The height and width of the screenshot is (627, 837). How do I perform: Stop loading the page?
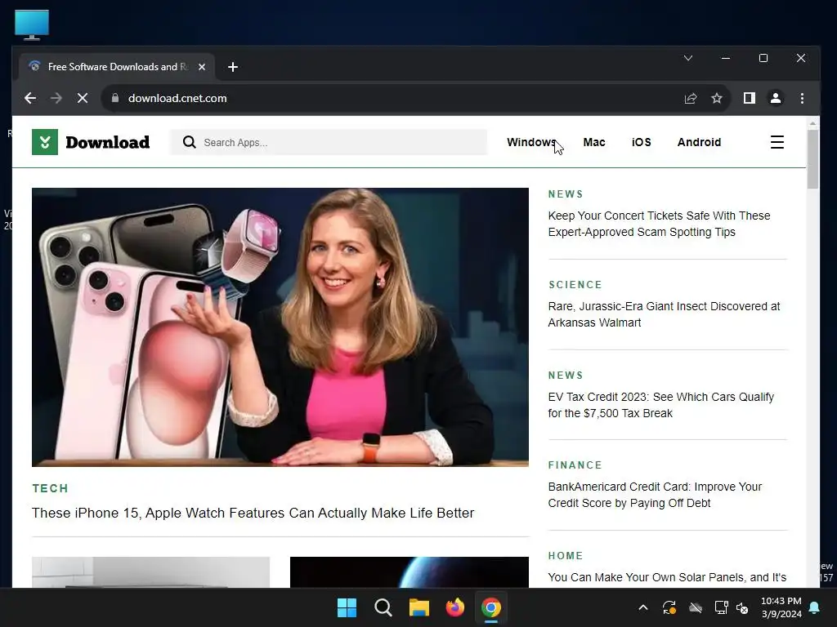pos(83,98)
